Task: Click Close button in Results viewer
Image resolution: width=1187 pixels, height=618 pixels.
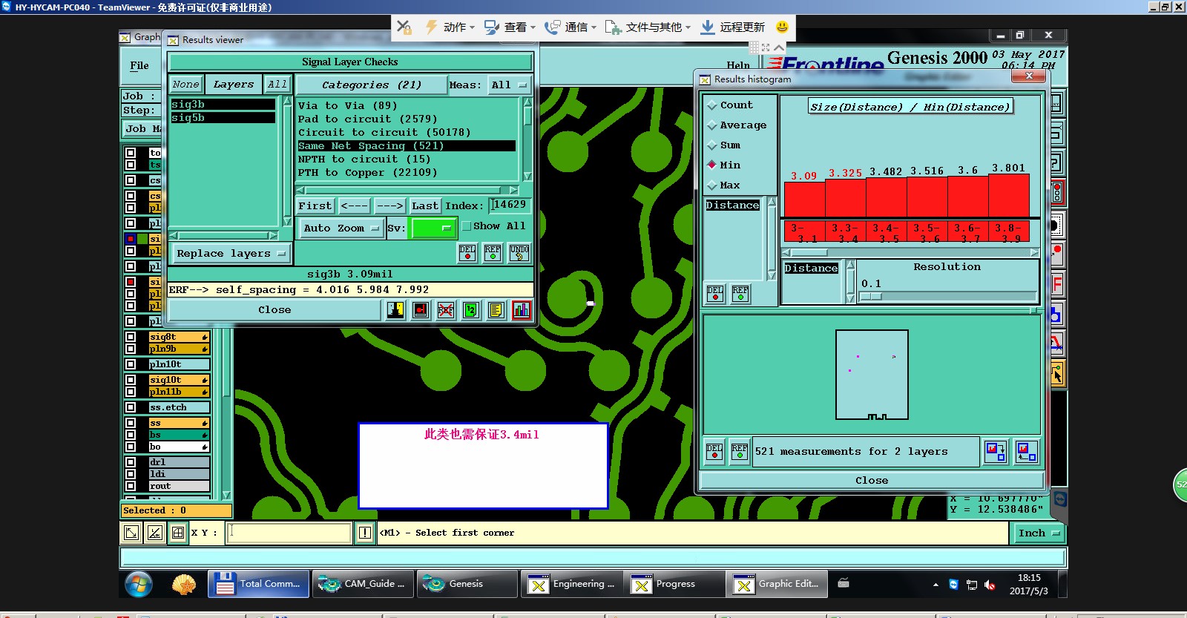Action: [274, 310]
